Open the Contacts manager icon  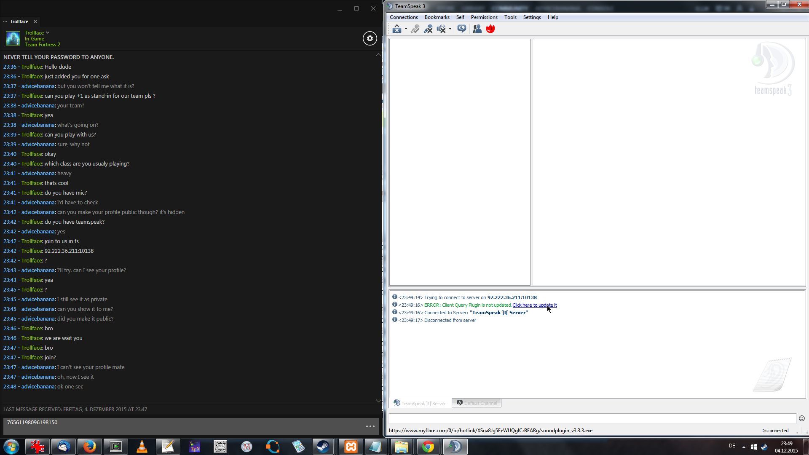coord(477,29)
